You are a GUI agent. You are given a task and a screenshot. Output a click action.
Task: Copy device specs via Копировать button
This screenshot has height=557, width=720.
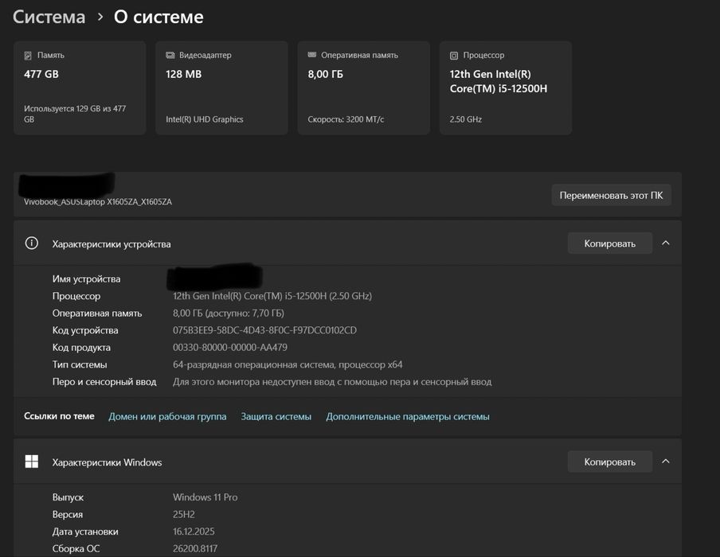[610, 243]
